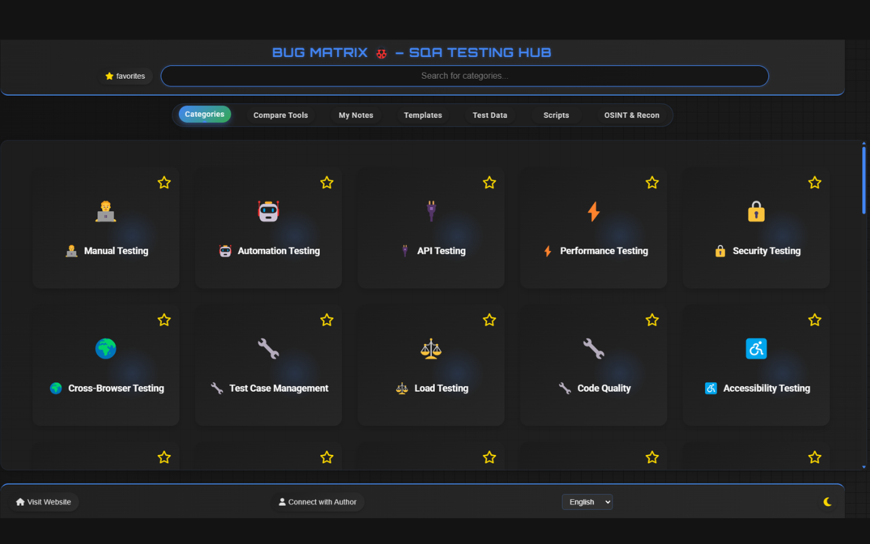
Task: Click the Accessibility Testing wheelchair icon
Action: [756, 348]
